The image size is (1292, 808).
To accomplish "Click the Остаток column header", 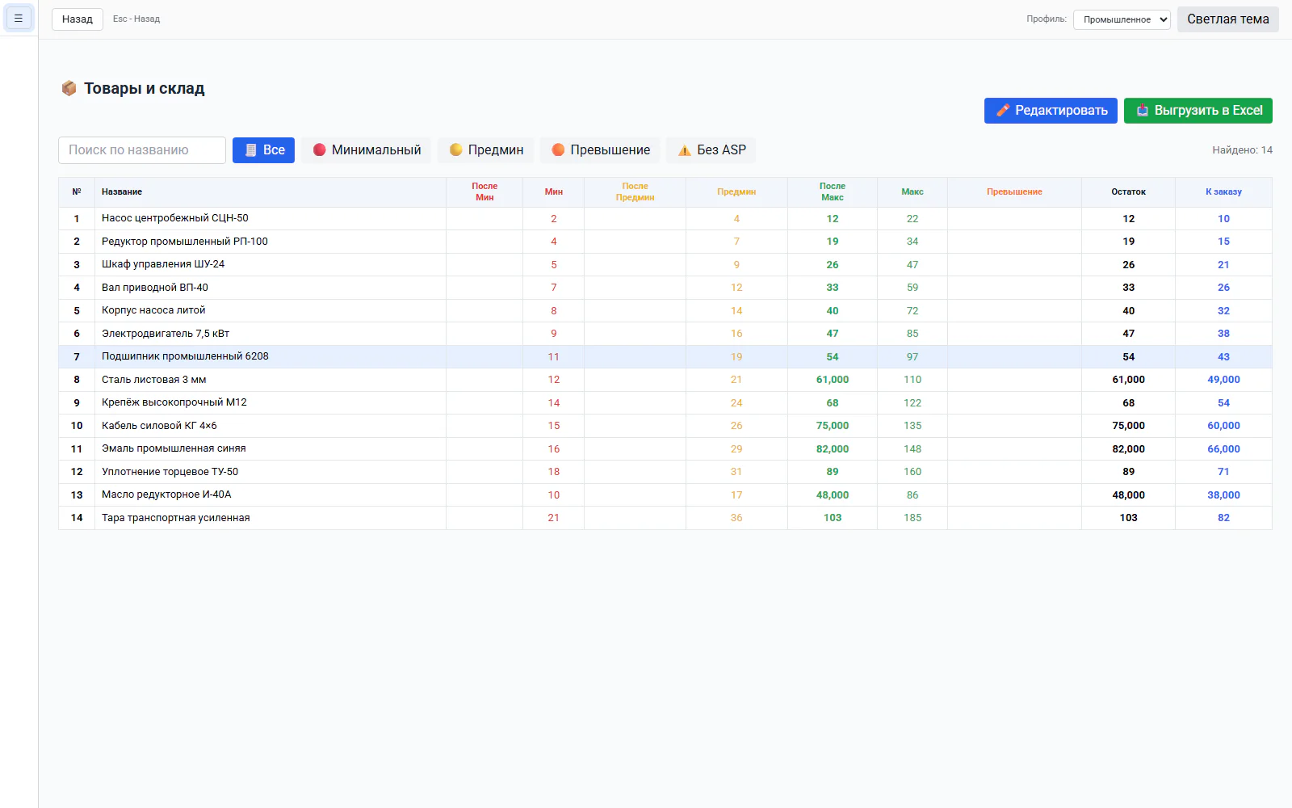I will [x=1128, y=192].
